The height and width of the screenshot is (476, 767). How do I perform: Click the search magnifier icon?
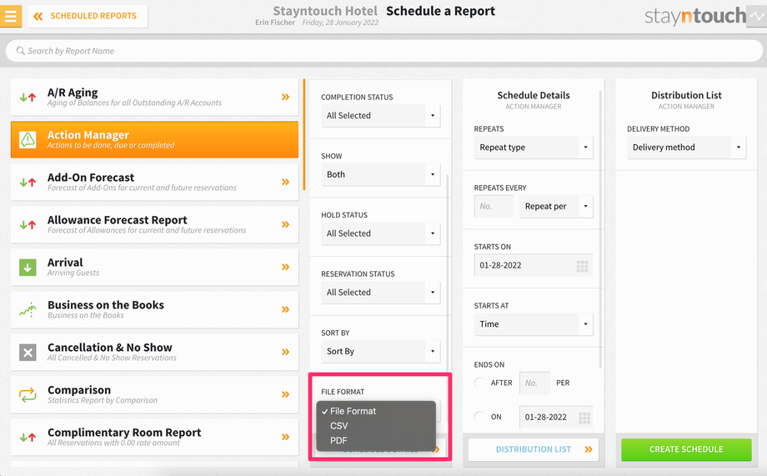pos(20,51)
